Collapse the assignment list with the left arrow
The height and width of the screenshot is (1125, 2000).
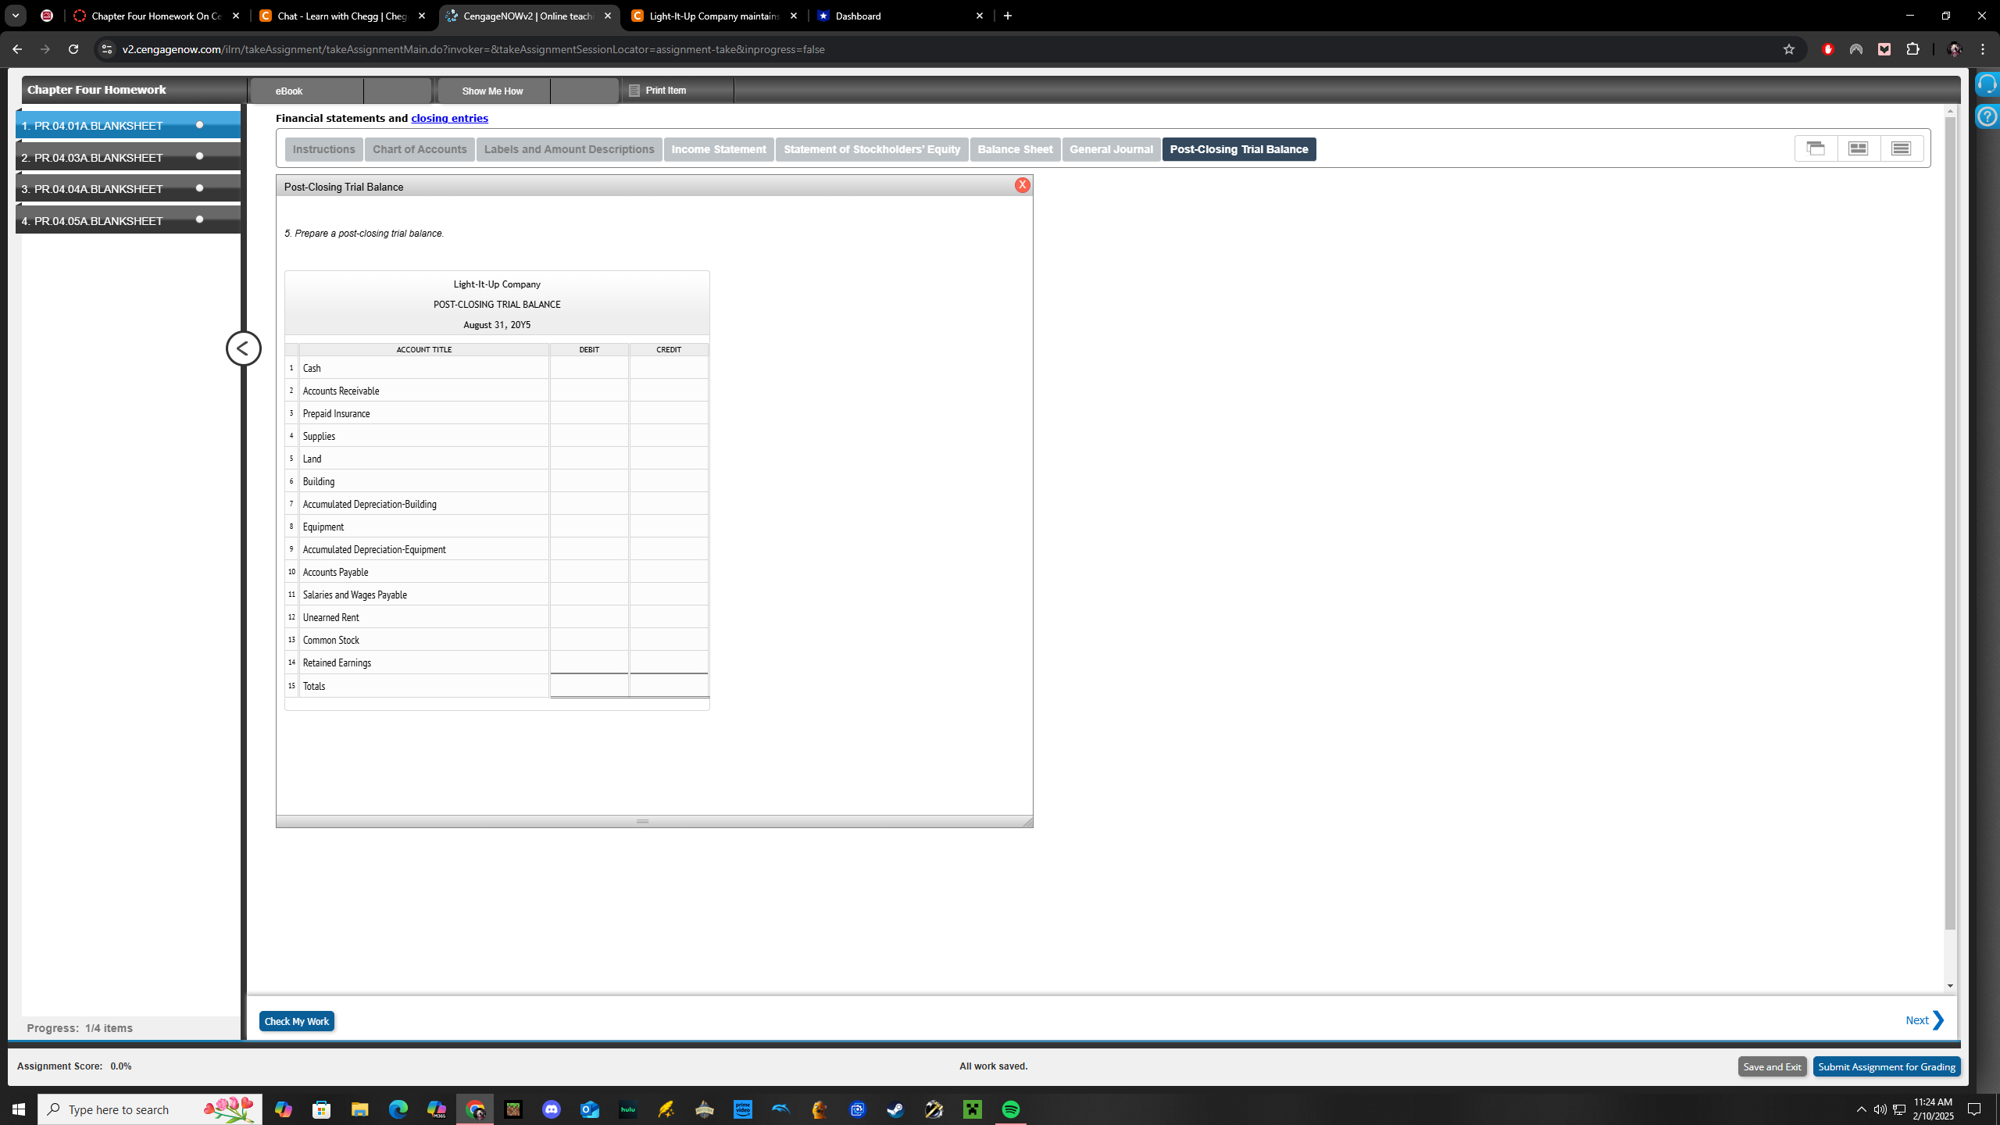click(243, 348)
